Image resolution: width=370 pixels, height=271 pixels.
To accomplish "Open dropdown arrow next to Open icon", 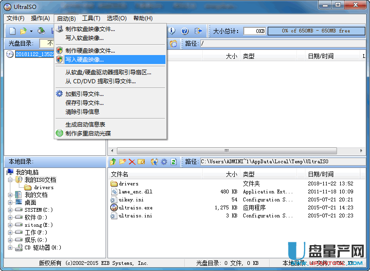I will [x=31, y=31].
